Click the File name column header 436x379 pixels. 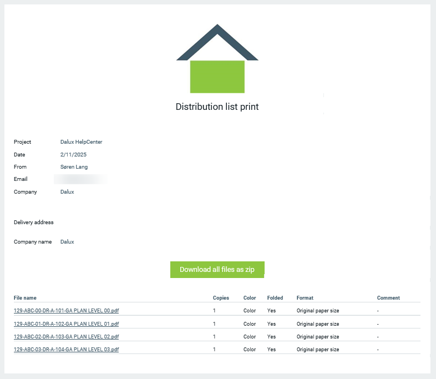tap(25, 298)
